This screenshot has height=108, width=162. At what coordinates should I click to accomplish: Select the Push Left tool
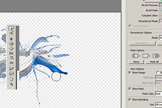11,53
